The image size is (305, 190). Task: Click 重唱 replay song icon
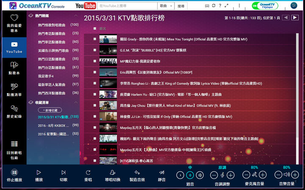point(88,173)
